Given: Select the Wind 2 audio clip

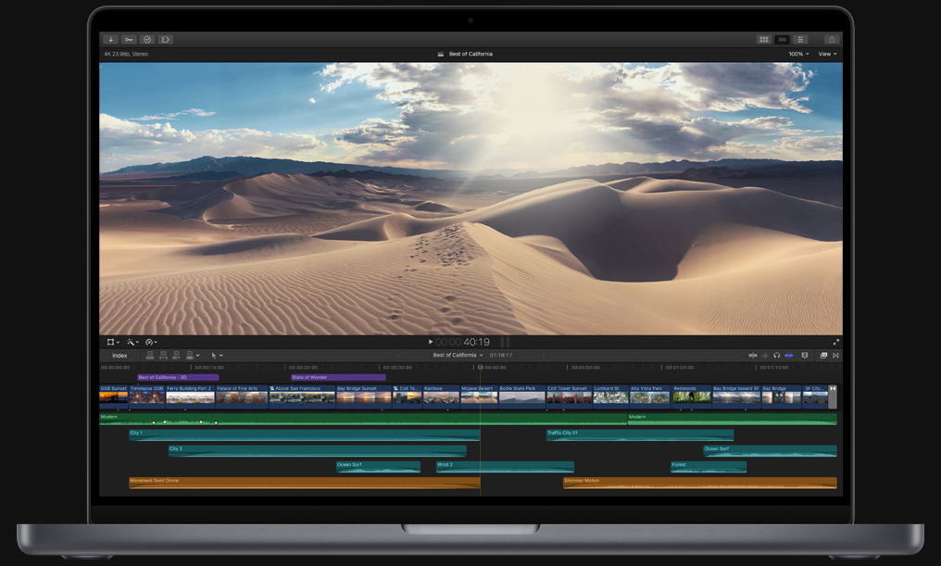Looking at the screenshot, I should click(505, 467).
